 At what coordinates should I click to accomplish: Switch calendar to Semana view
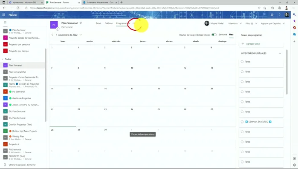[223, 34]
